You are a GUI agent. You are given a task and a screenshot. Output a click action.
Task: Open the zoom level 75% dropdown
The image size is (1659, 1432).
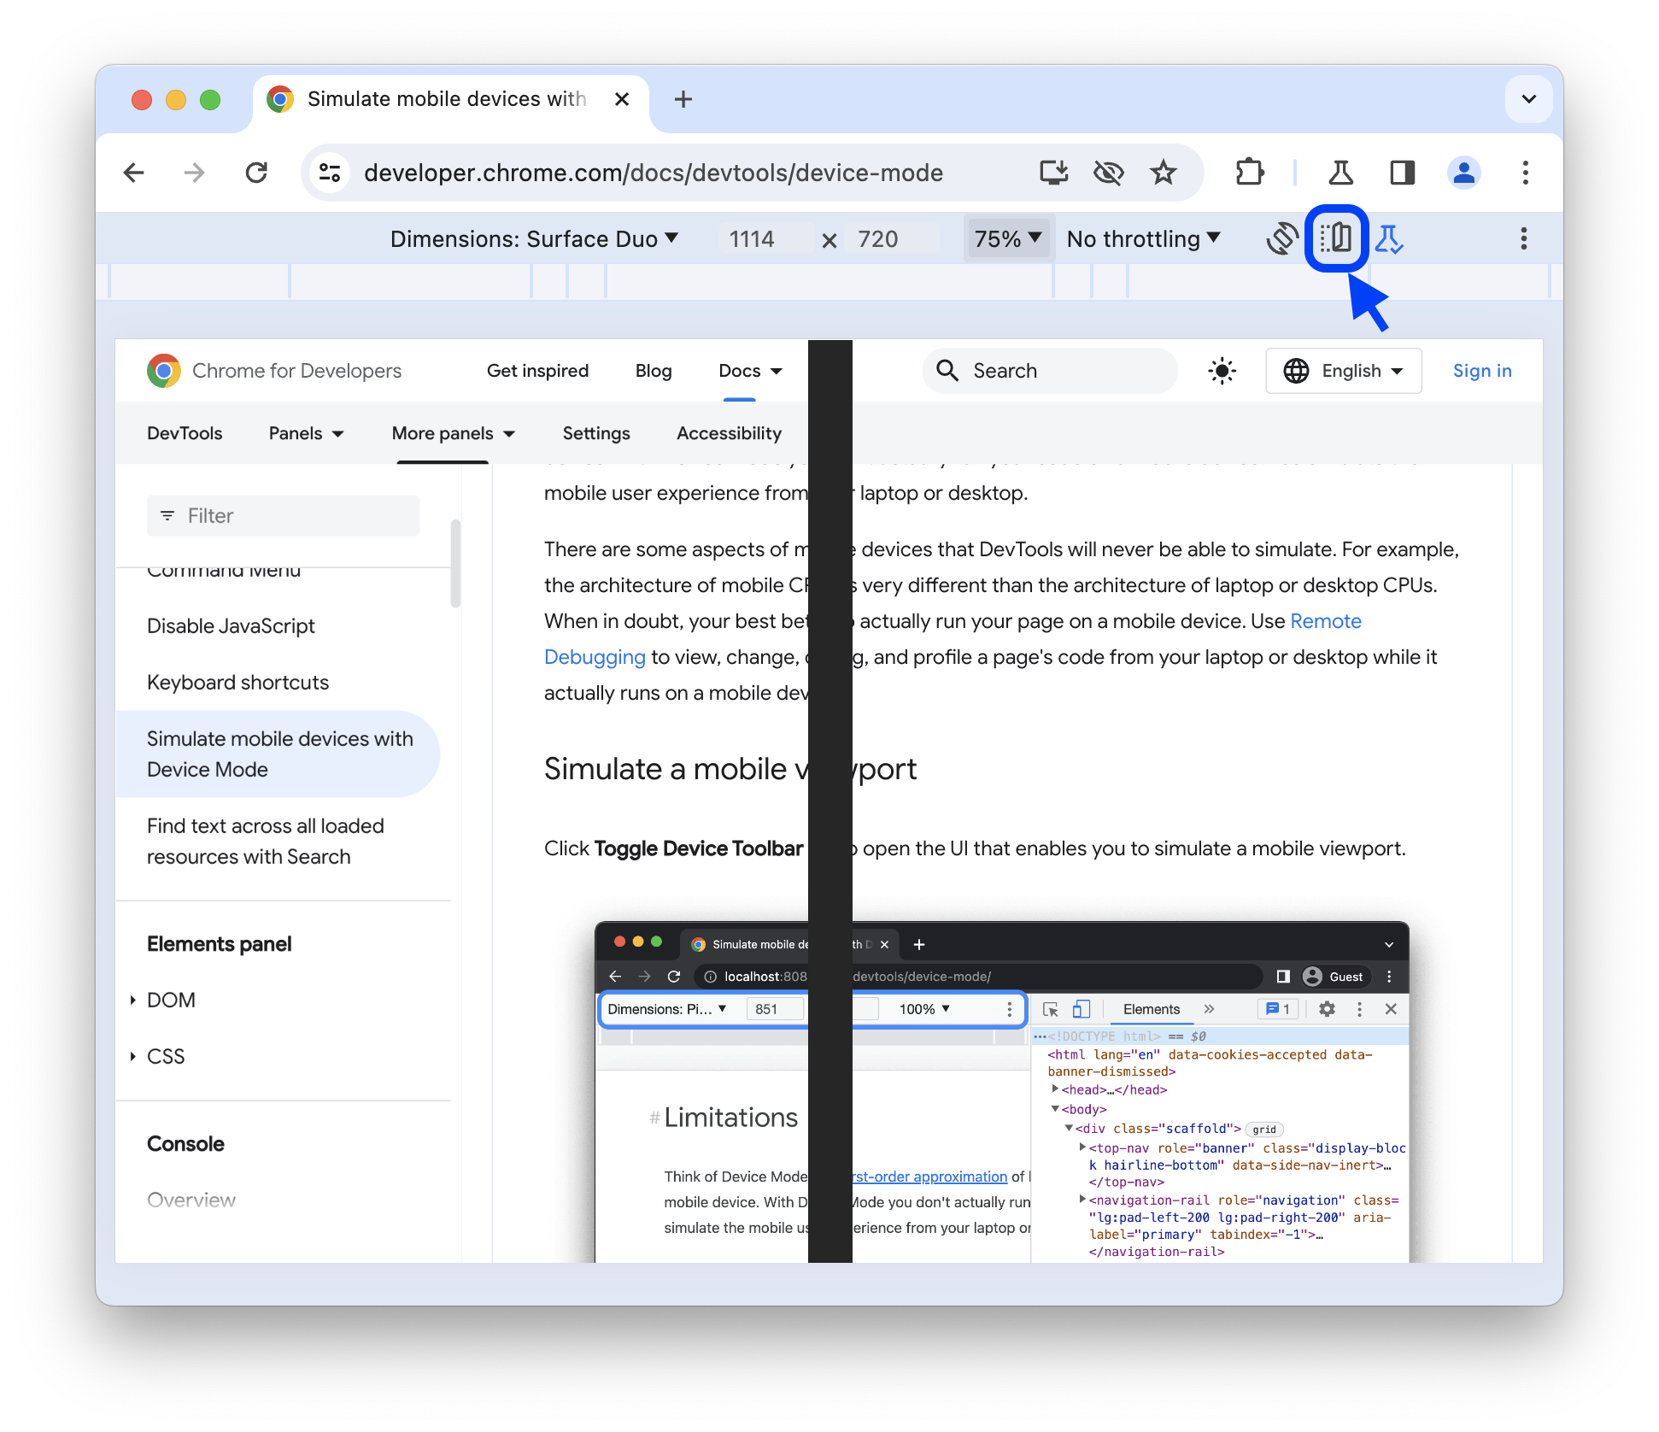(x=1005, y=238)
